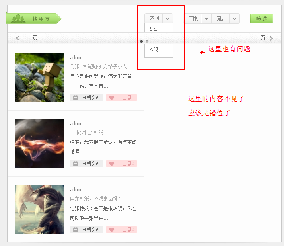Screen dimensions: 284x246
Task: Click admin name on the dragon post
Action: point(76,190)
